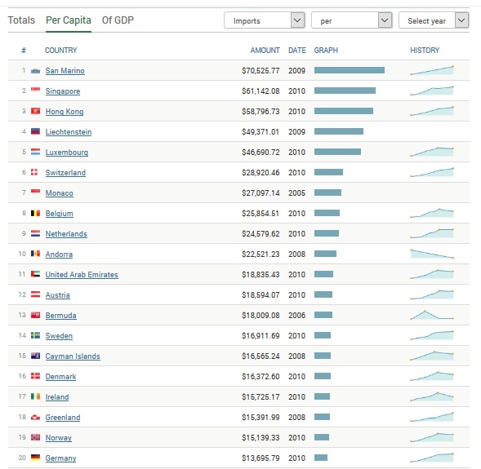
Task: Click the United Arab Emirates flag icon
Action: click(x=36, y=274)
